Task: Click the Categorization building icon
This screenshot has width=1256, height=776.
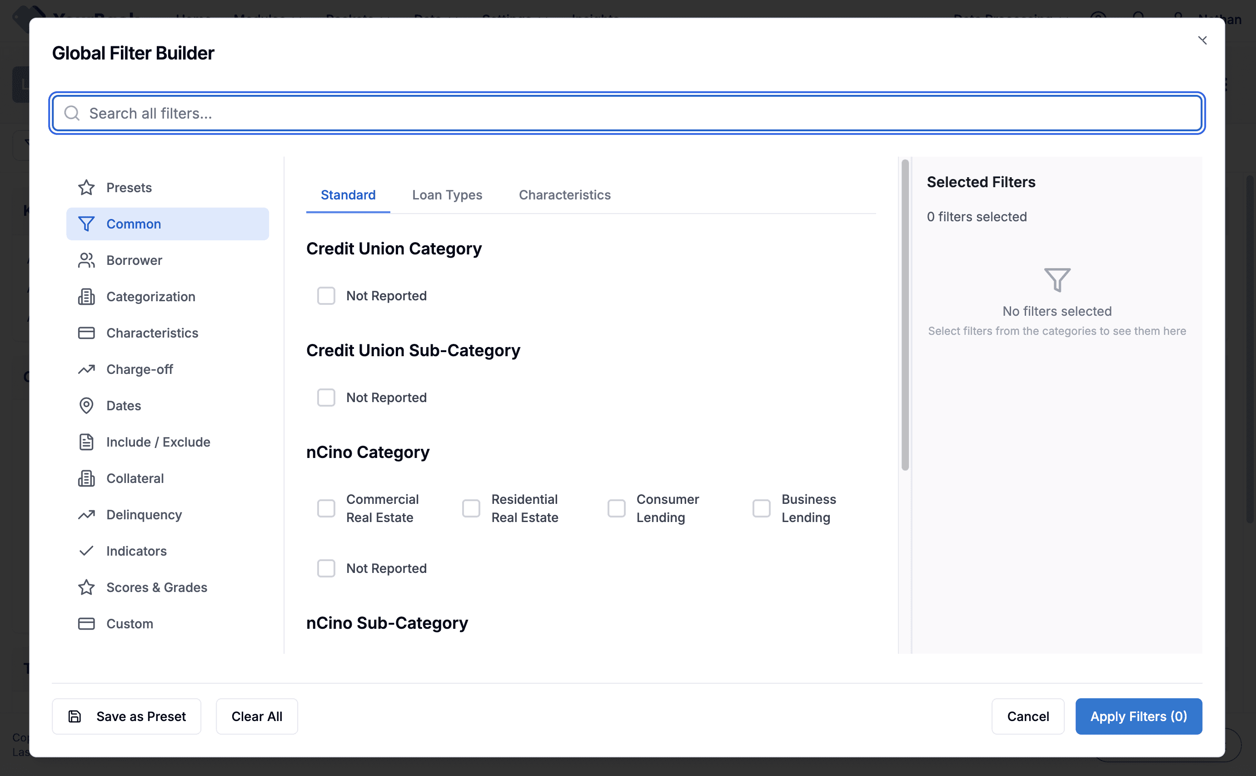Action: pyautogui.click(x=86, y=297)
